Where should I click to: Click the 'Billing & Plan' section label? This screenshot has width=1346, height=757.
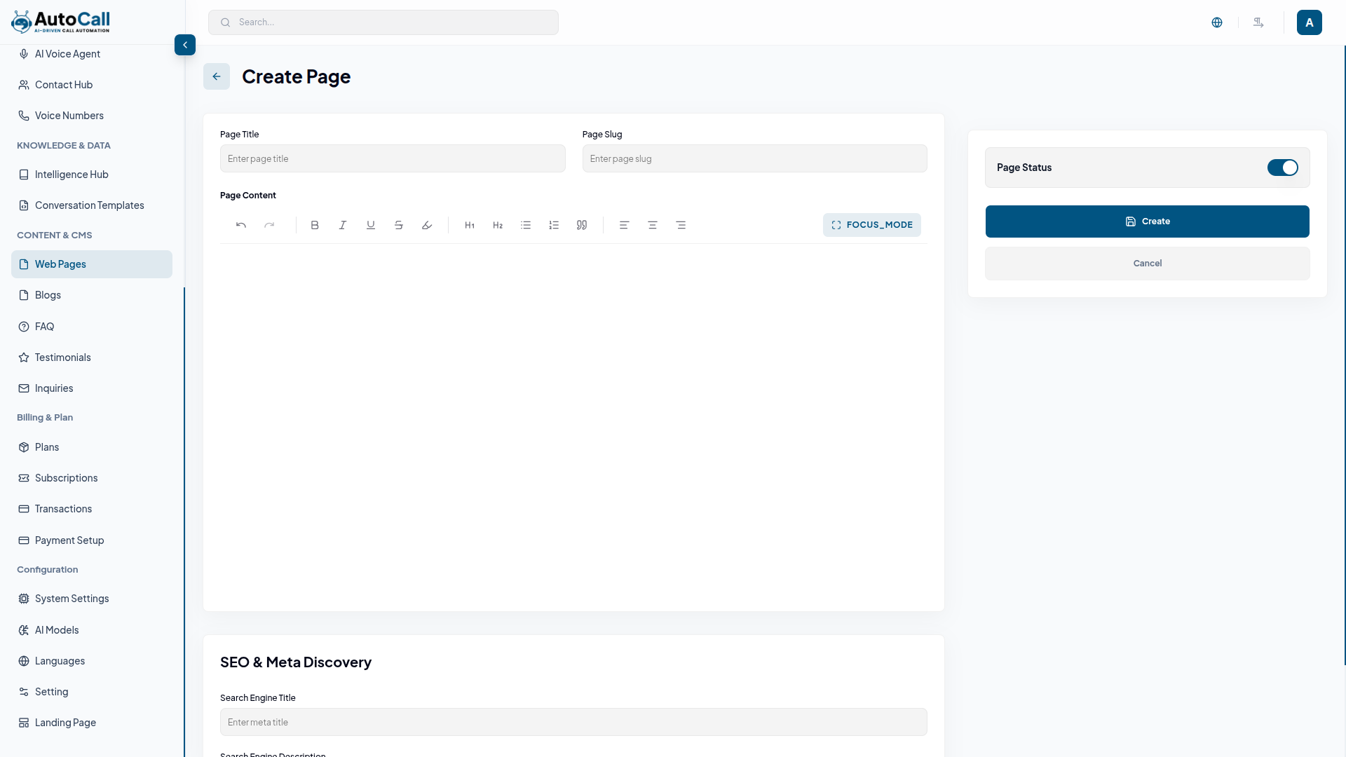click(x=45, y=418)
